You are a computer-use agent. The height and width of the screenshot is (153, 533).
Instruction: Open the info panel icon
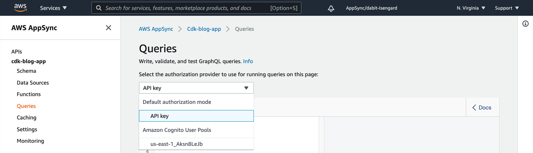click(526, 24)
